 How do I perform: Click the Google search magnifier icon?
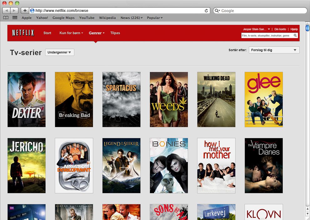(x=217, y=11)
